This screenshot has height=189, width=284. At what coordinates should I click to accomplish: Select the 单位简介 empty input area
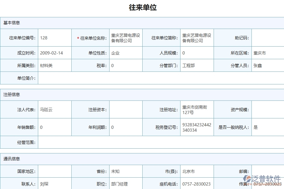point(158,78)
